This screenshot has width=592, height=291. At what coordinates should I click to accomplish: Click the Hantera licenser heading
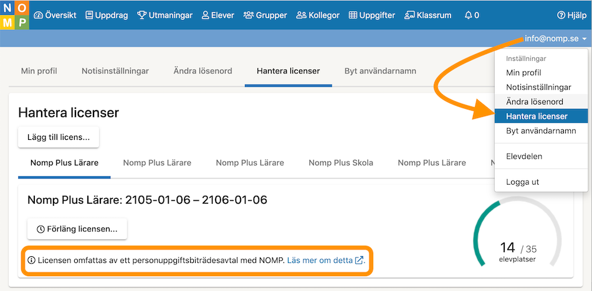69,113
